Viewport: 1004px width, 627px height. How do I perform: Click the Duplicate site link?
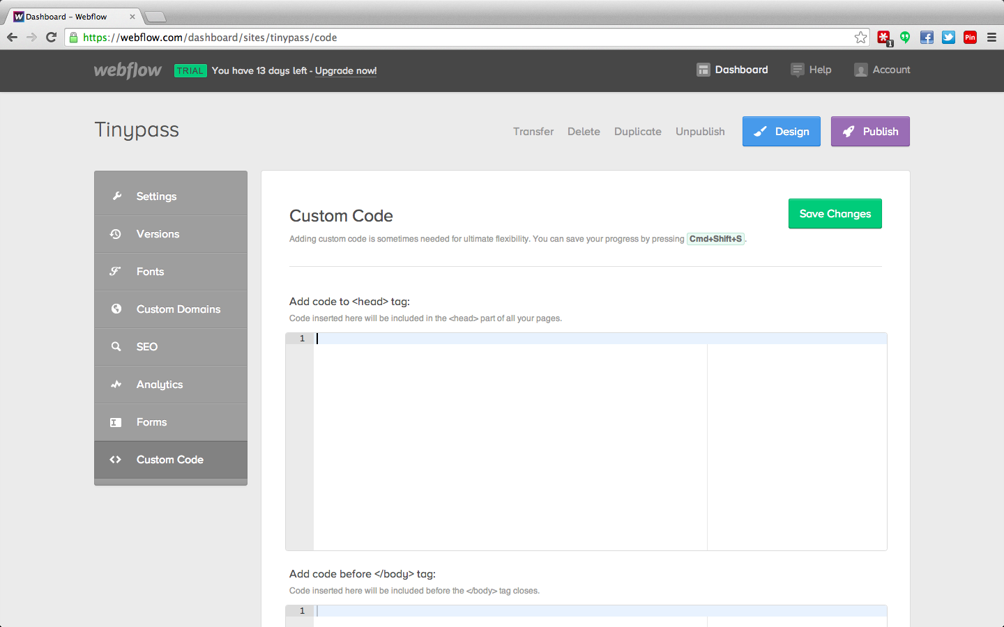[637, 132]
